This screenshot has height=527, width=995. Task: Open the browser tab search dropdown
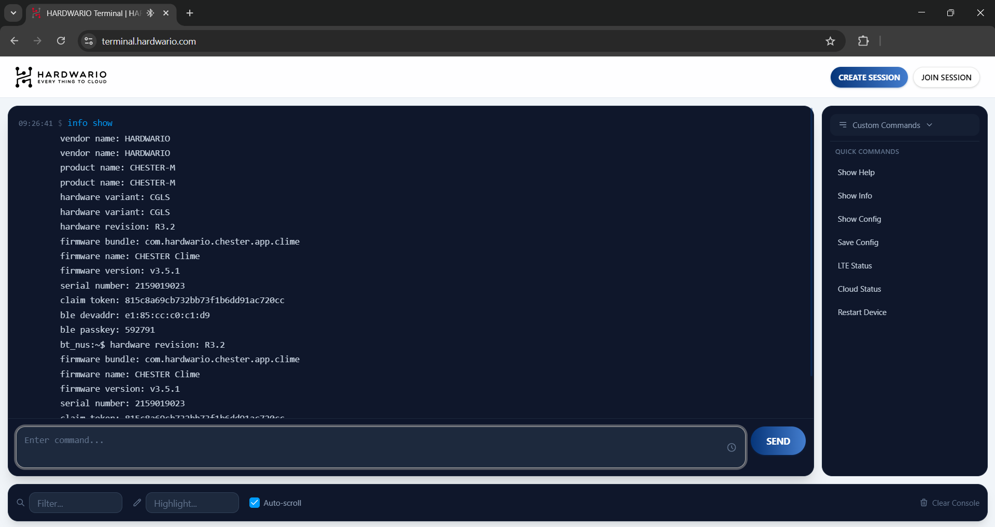point(13,13)
